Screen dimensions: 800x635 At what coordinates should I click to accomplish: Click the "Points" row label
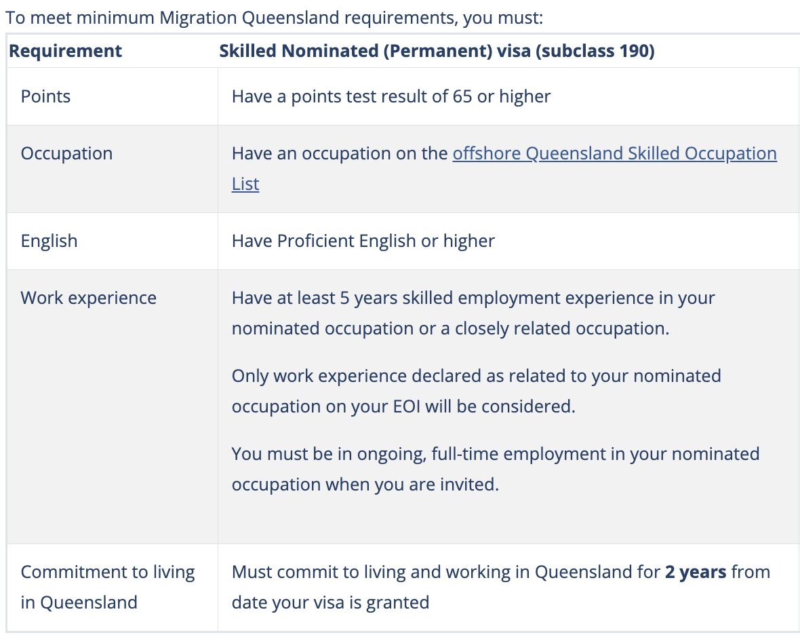pyautogui.click(x=45, y=96)
